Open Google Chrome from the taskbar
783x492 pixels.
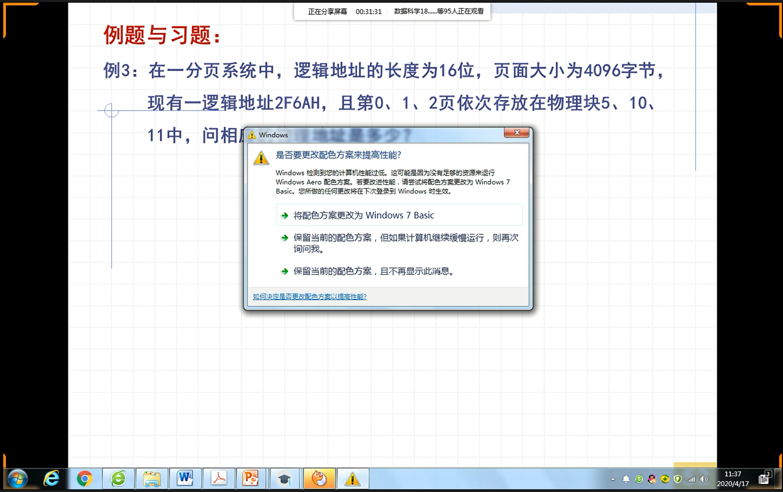[x=84, y=478]
